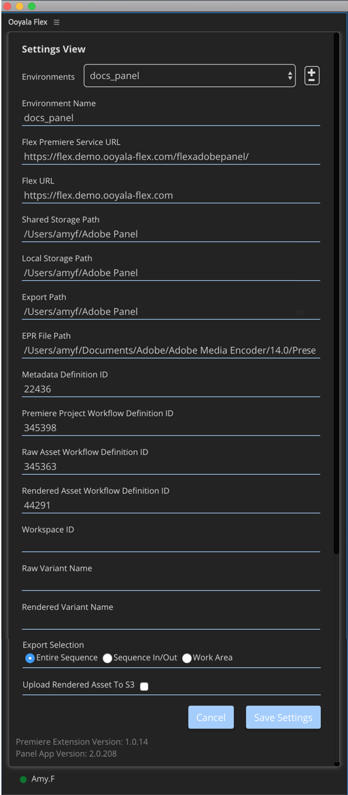348x795 pixels.
Task: Click the green window zoom button
Action: [x=31, y=6]
